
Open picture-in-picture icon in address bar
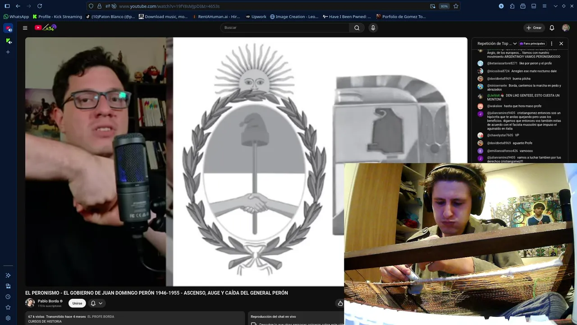click(x=433, y=6)
